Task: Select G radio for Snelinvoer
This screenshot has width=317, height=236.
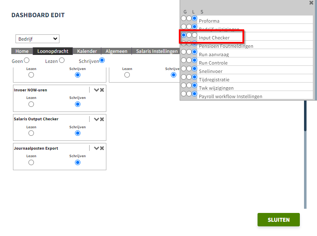Action: coord(183,69)
